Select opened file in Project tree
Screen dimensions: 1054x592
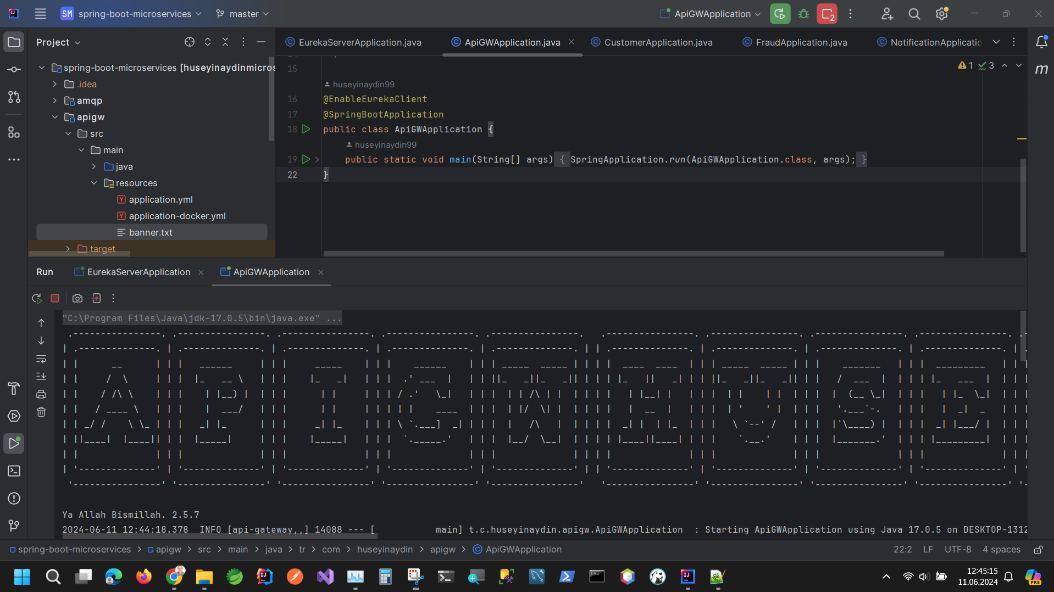pyautogui.click(x=190, y=42)
